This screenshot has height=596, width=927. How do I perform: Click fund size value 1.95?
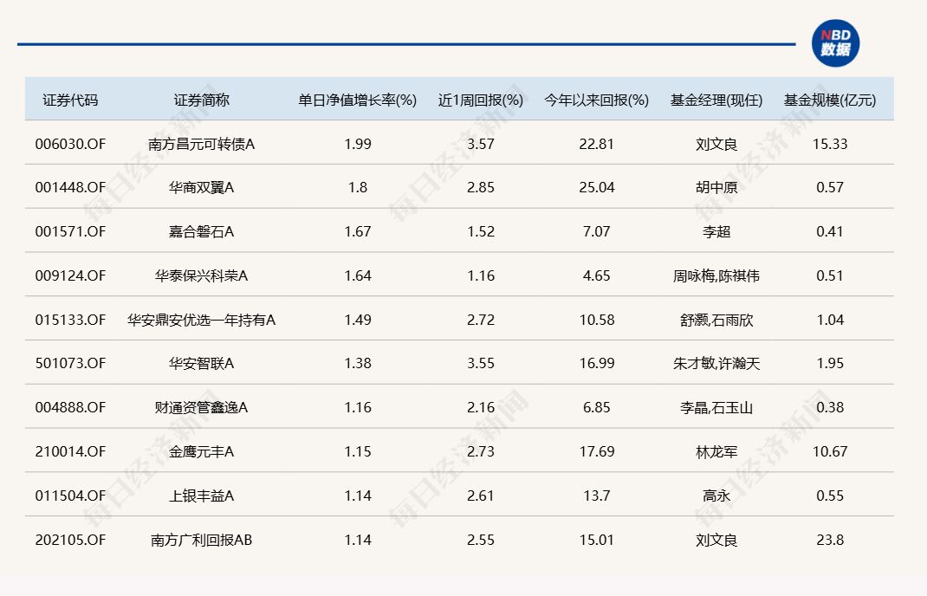830,363
